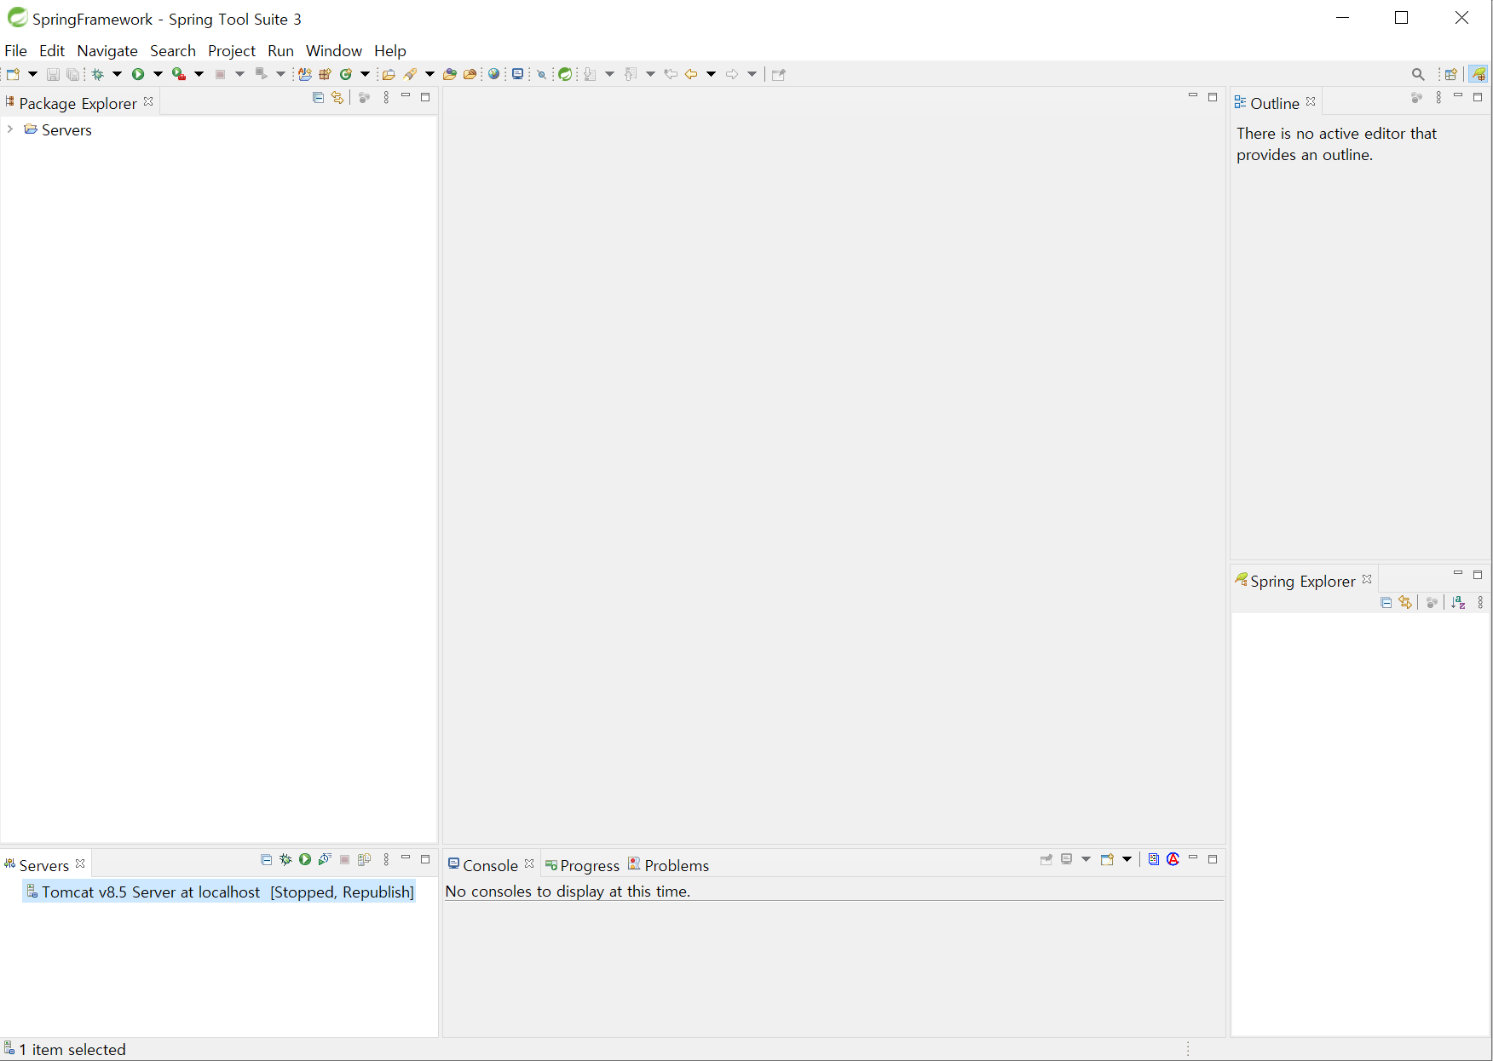Click the Start in profile mode icon in Servers view
This screenshot has height=1061, width=1493.
coord(325,859)
